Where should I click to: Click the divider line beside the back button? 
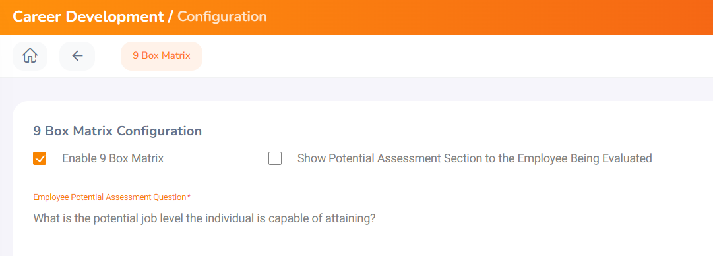click(x=108, y=56)
